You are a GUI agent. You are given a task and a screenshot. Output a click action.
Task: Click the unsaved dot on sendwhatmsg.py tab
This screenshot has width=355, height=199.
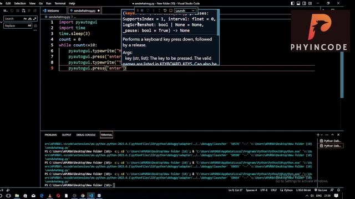click(99, 11)
